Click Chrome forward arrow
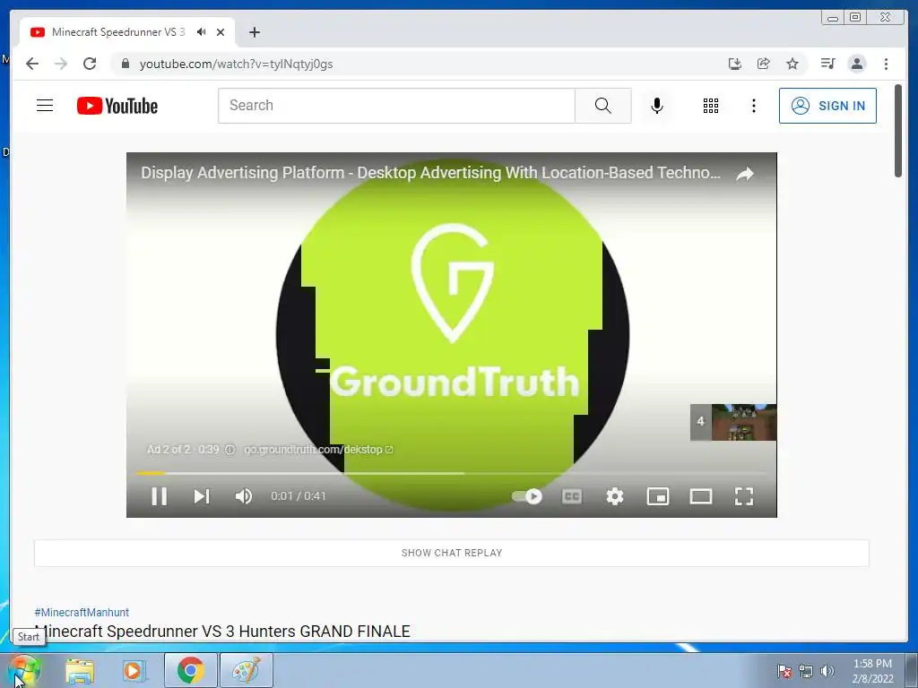Viewport: 918px width, 688px height. 61,64
